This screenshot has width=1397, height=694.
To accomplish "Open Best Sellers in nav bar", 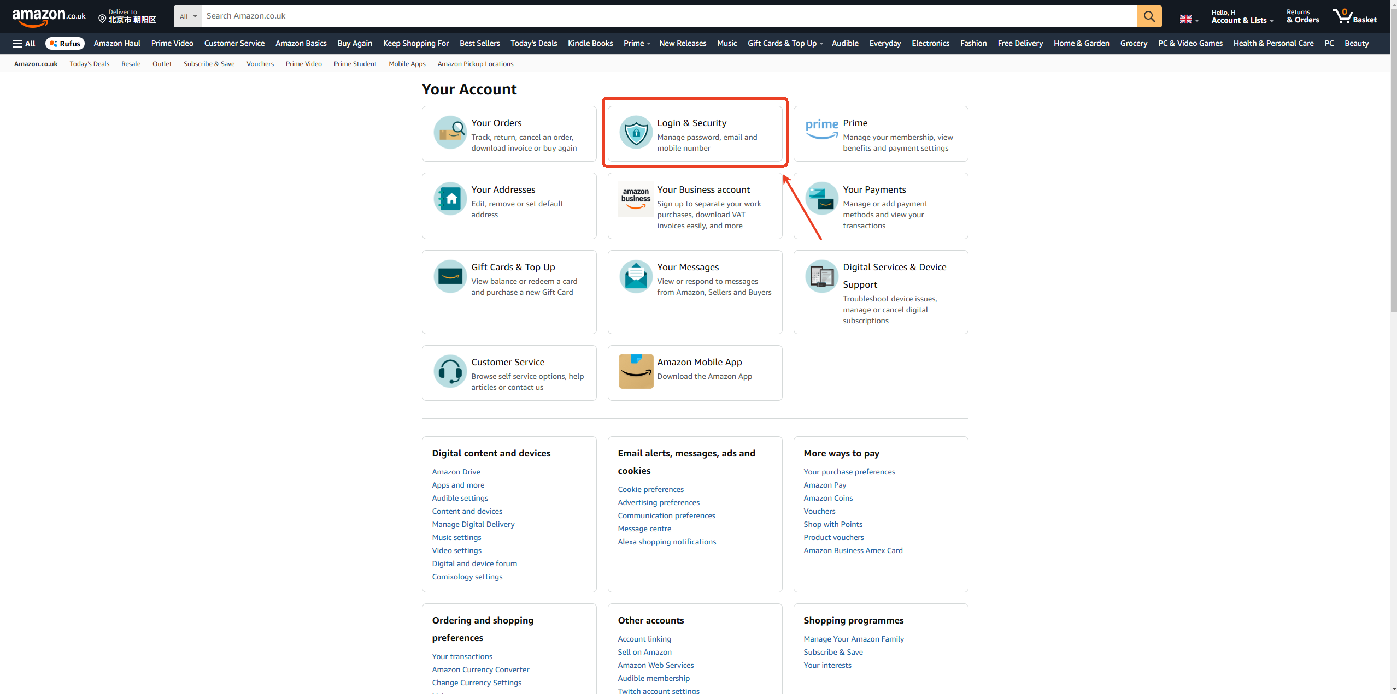I will pyautogui.click(x=479, y=43).
